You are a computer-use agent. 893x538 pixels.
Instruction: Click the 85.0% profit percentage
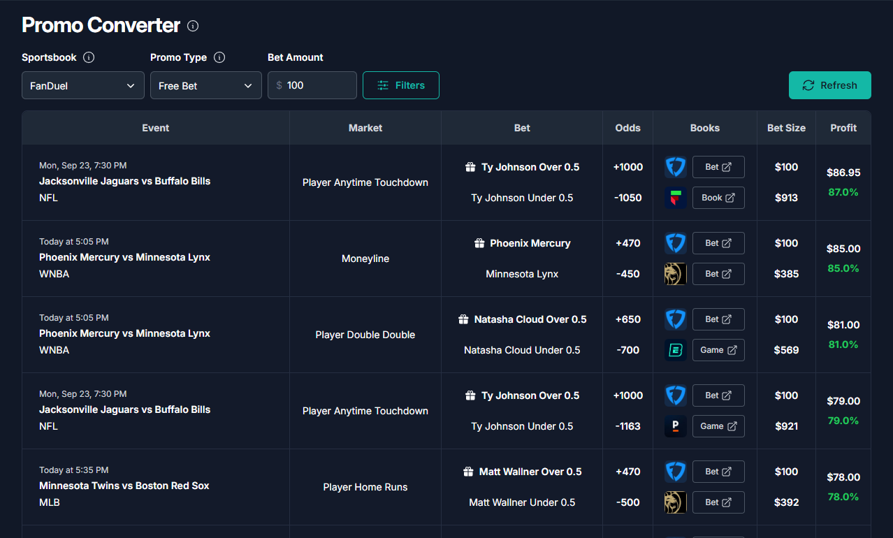843,268
